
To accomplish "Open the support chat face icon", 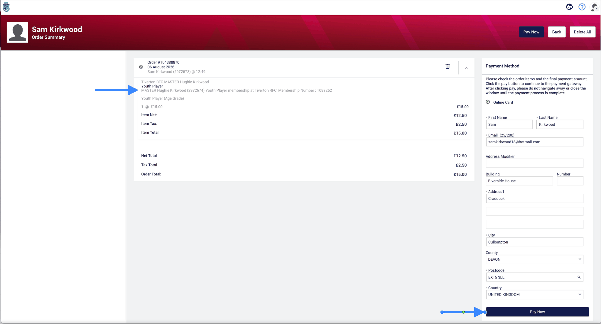I will tap(569, 7).
